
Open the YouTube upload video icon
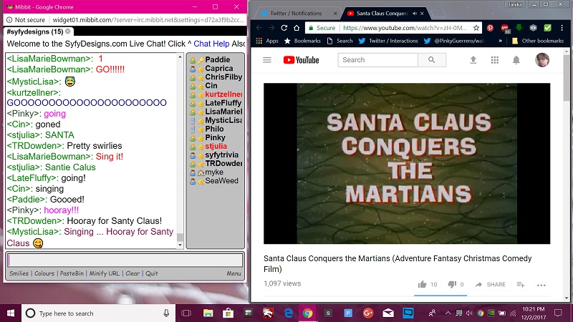pyautogui.click(x=473, y=60)
